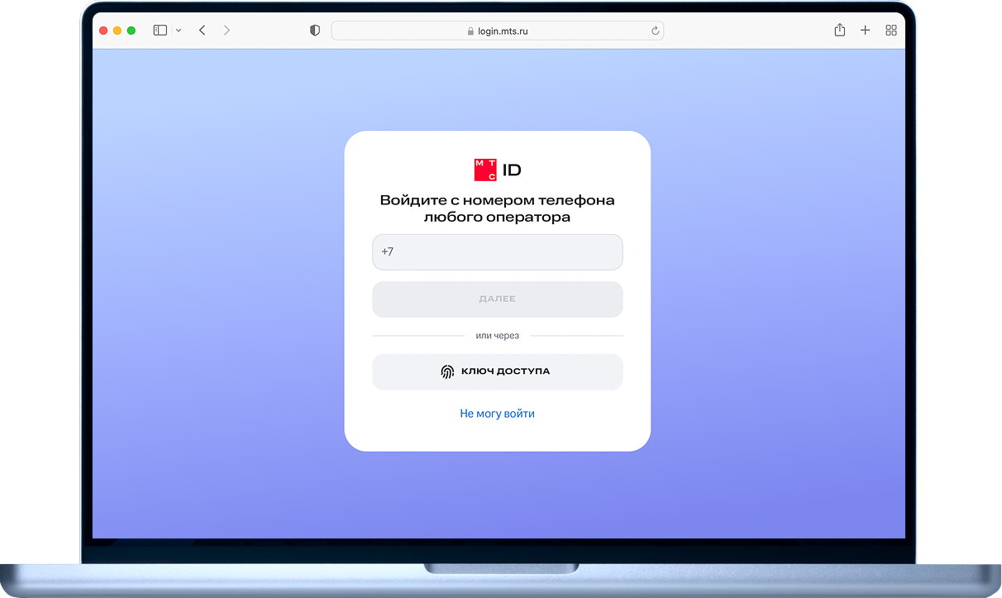Click the padlock icon in address bar
This screenshot has height=598, width=1002.
coord(471,31)
